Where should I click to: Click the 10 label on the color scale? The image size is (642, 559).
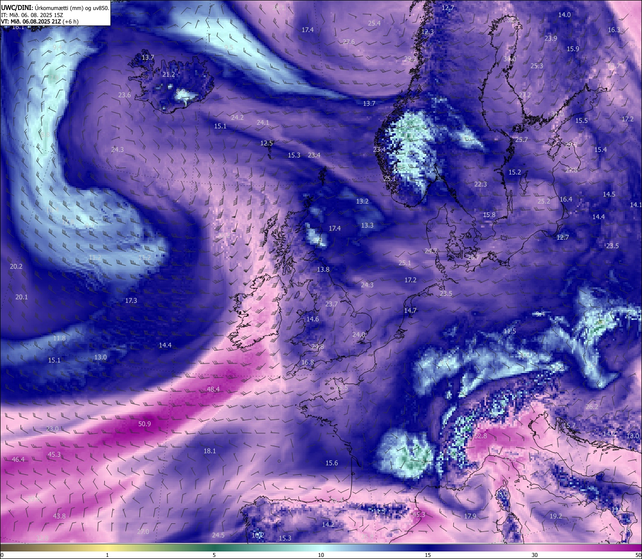321,555
